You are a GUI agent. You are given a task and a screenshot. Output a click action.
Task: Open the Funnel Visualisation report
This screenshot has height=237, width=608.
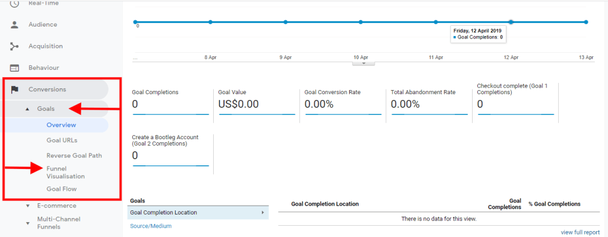pyautogui.click(x=65, y=172)
